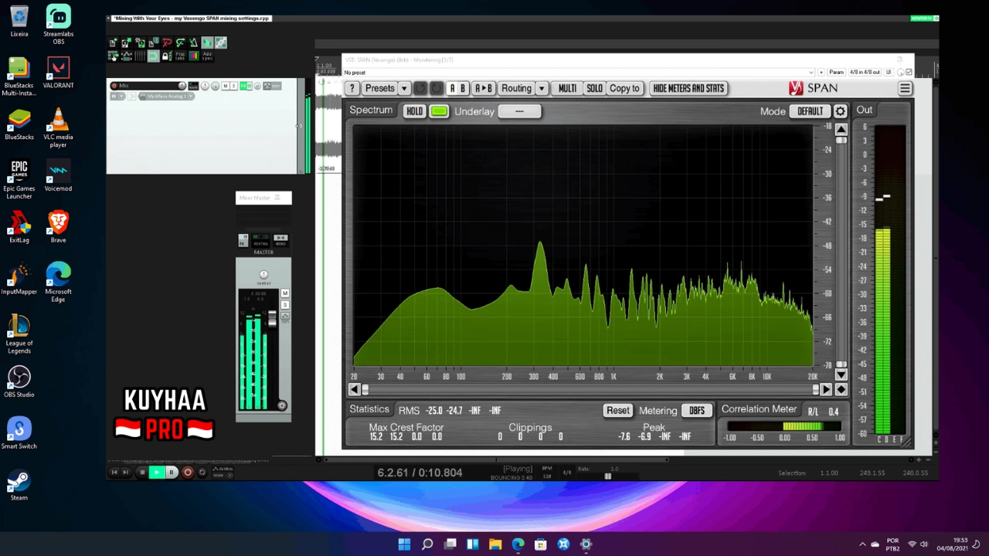Screen dimensions: 989x556
Task: Reset the statistics counters
Action: [x=618, y=411]
